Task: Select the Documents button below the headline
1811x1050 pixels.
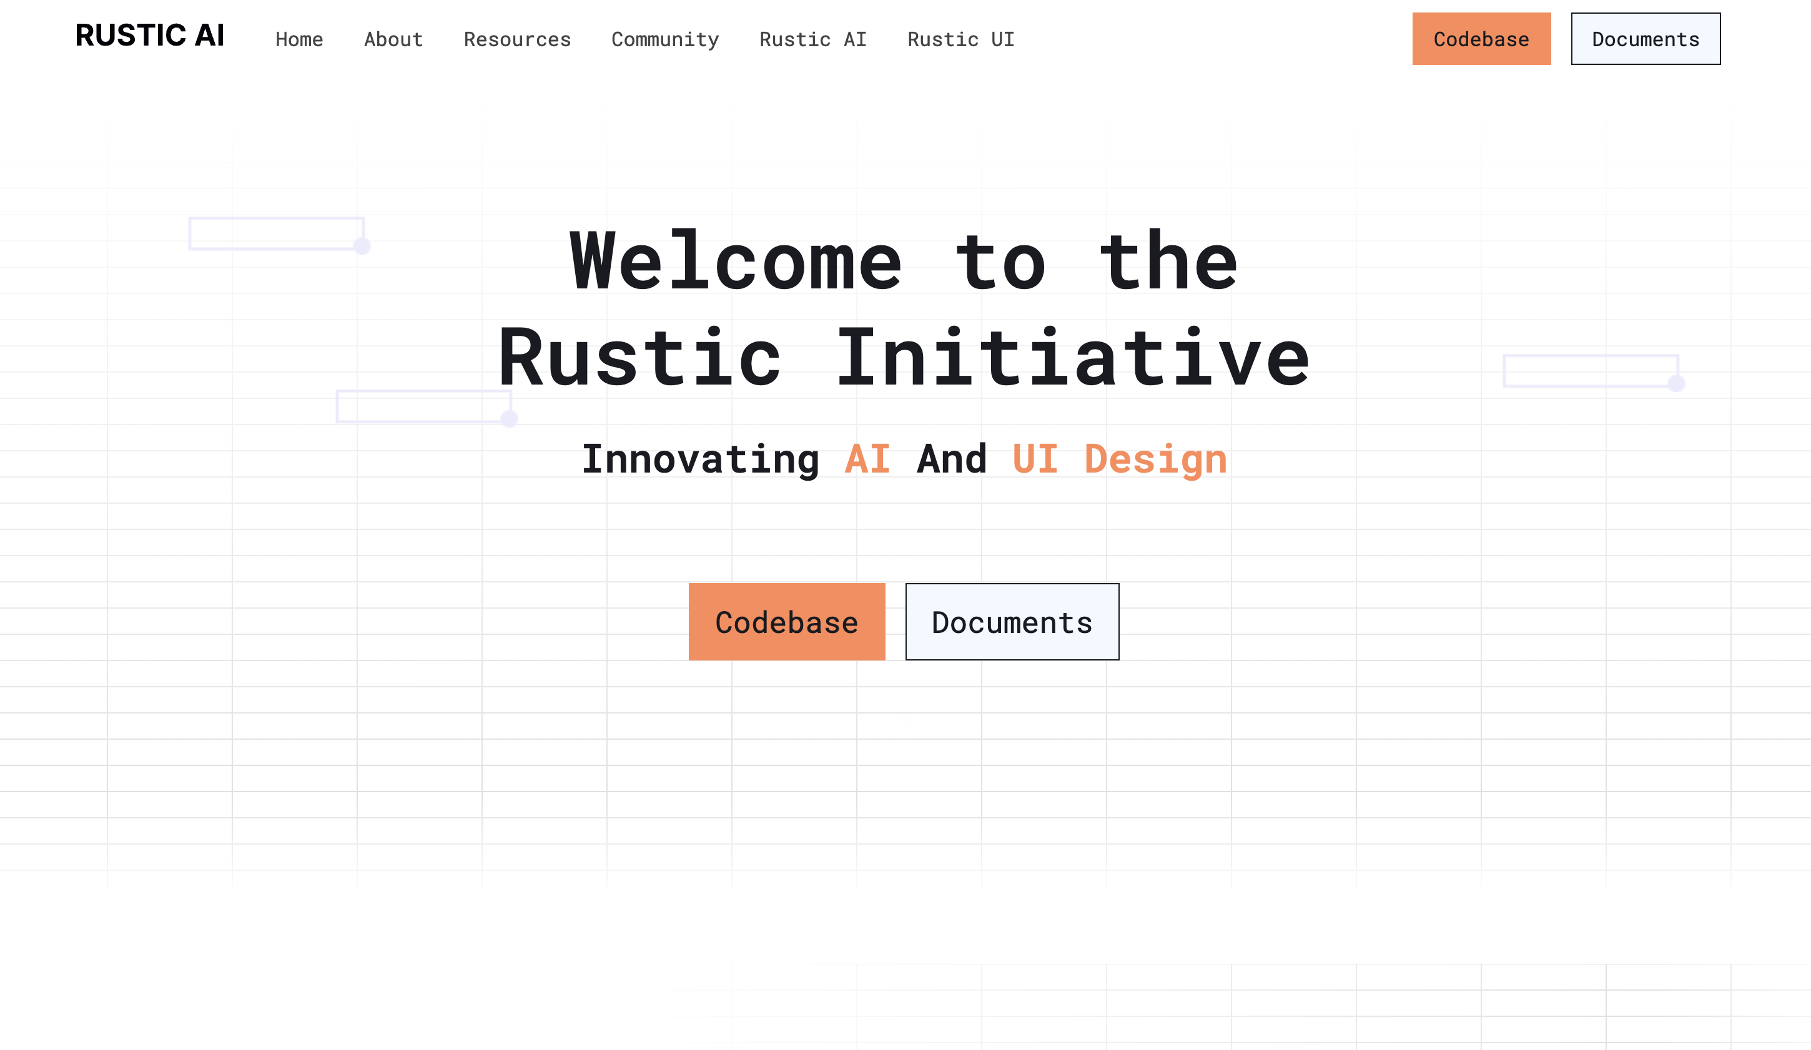Action: pos(1012,622)
